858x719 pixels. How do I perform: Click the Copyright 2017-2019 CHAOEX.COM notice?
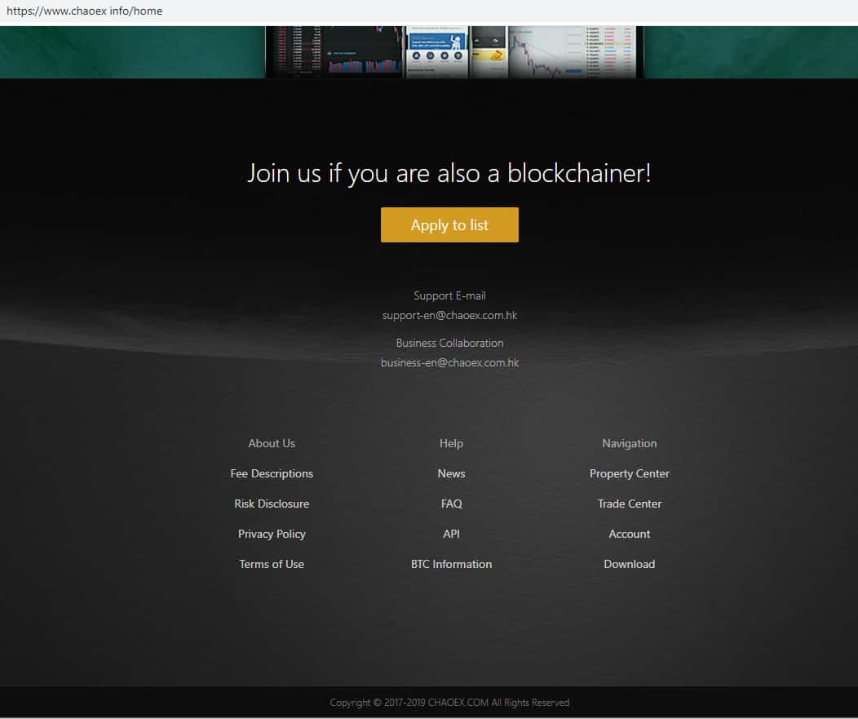tap(449, 703)
